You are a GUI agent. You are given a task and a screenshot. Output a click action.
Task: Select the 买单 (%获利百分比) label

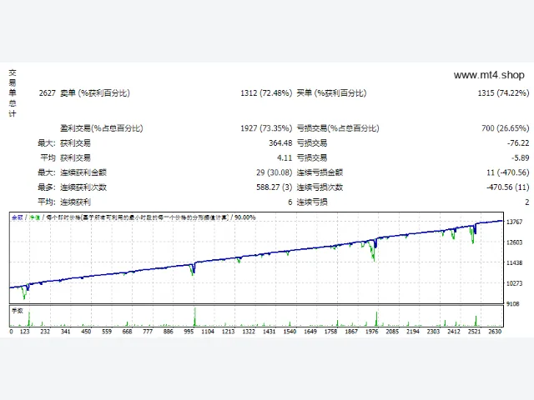[x=331, y=93]
